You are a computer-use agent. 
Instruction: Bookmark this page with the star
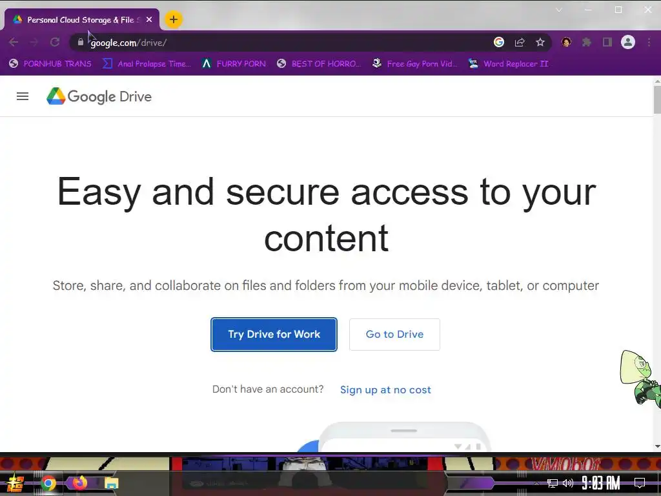(540, 42)
